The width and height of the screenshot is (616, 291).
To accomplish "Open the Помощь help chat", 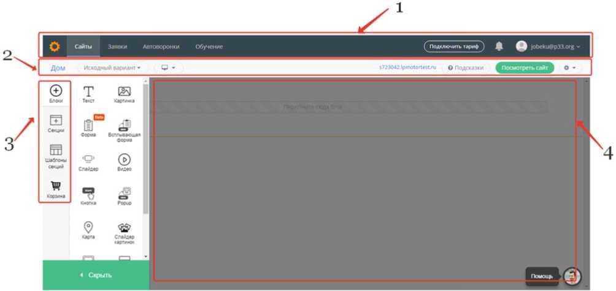I will [542, 276].
